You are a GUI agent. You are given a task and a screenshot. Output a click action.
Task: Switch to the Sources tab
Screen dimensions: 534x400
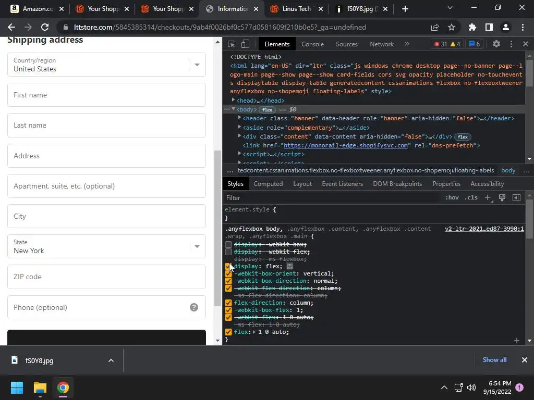pos(347,44)
